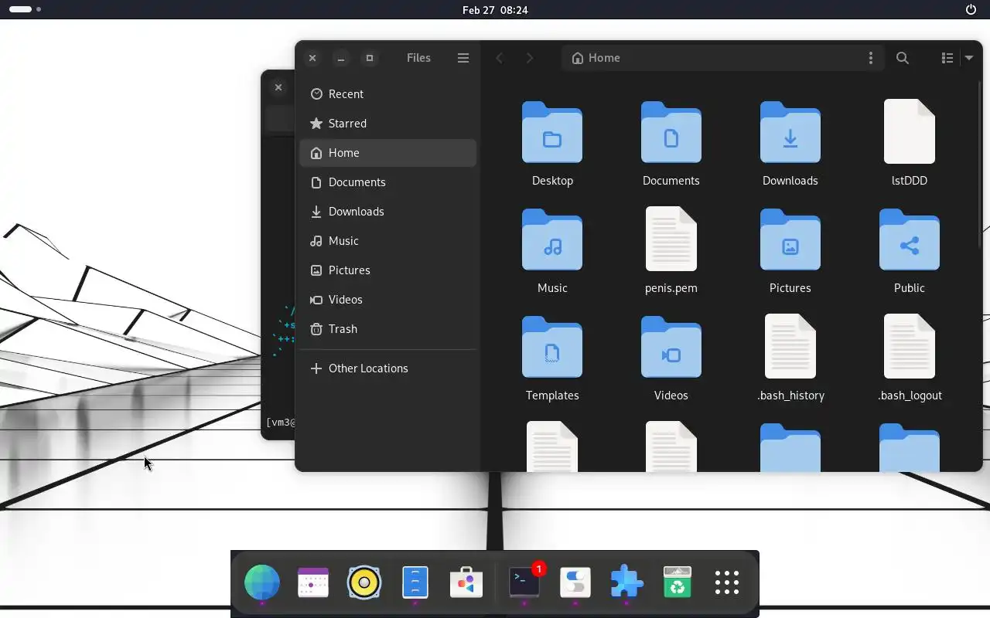The height and width of the screenshot is (618, 990).
Task: Toggle list view in Files
Action: [947, 58]
